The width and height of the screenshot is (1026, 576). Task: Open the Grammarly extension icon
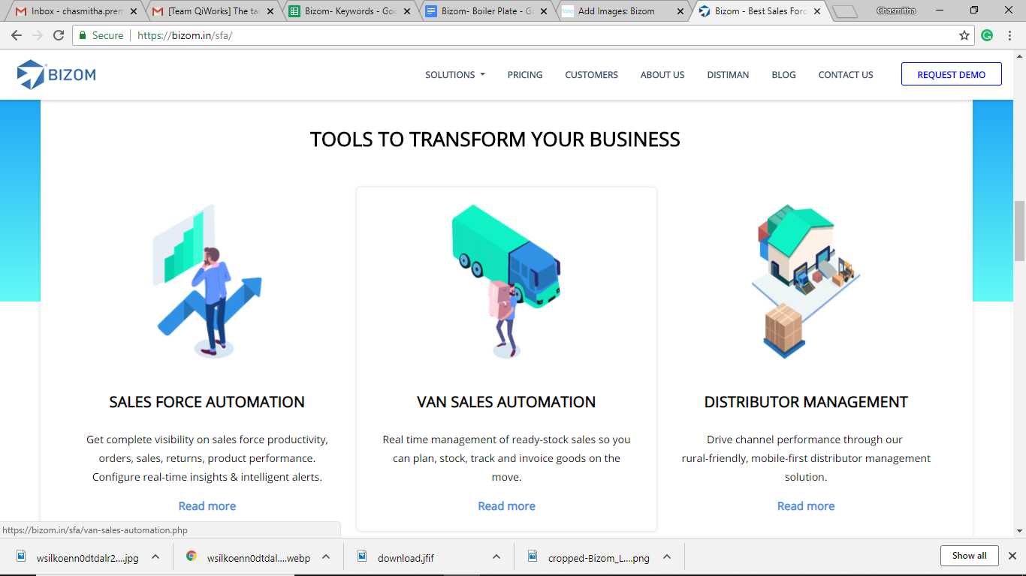click(x=987, y=35)
